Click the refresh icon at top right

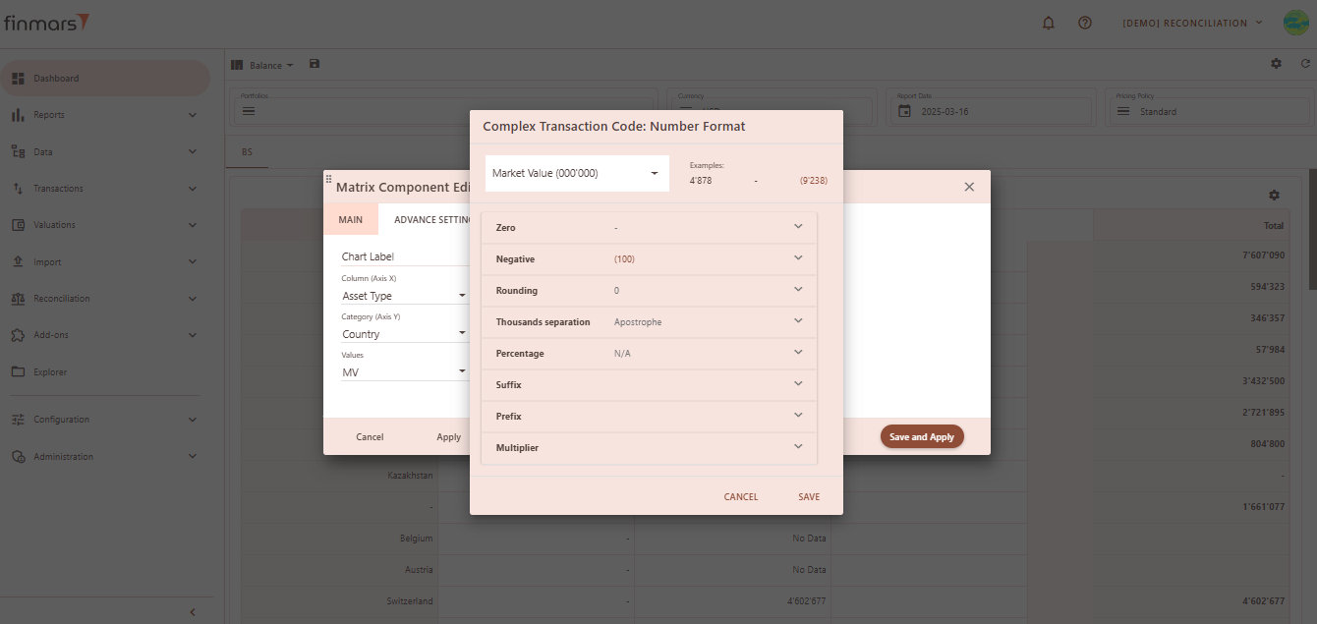[1305, 64]
